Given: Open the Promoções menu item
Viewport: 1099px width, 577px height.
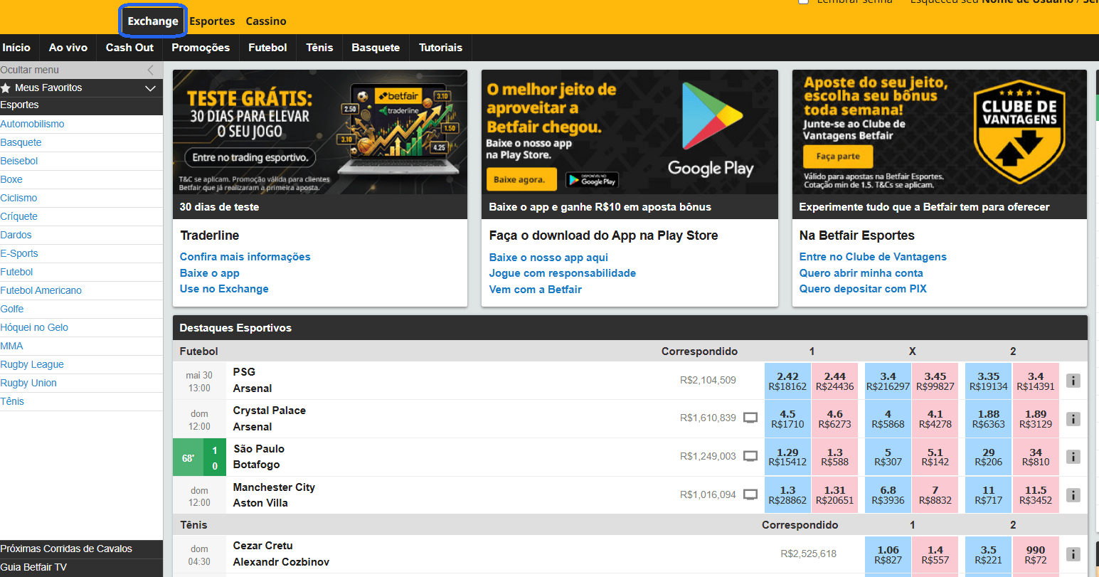Looking at the screenshot, I should [x=201, y=48].
